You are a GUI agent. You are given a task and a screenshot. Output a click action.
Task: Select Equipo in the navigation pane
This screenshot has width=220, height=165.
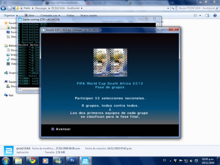coord(10,82)
